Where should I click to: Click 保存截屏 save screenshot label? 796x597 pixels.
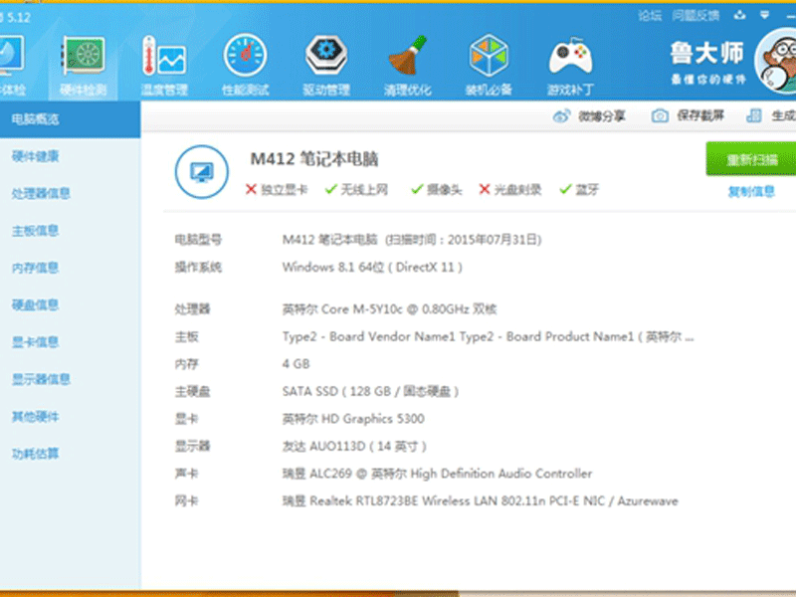[x=700, y=116]
